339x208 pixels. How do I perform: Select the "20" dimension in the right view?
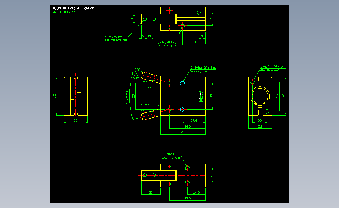click(x=260, y=121)
